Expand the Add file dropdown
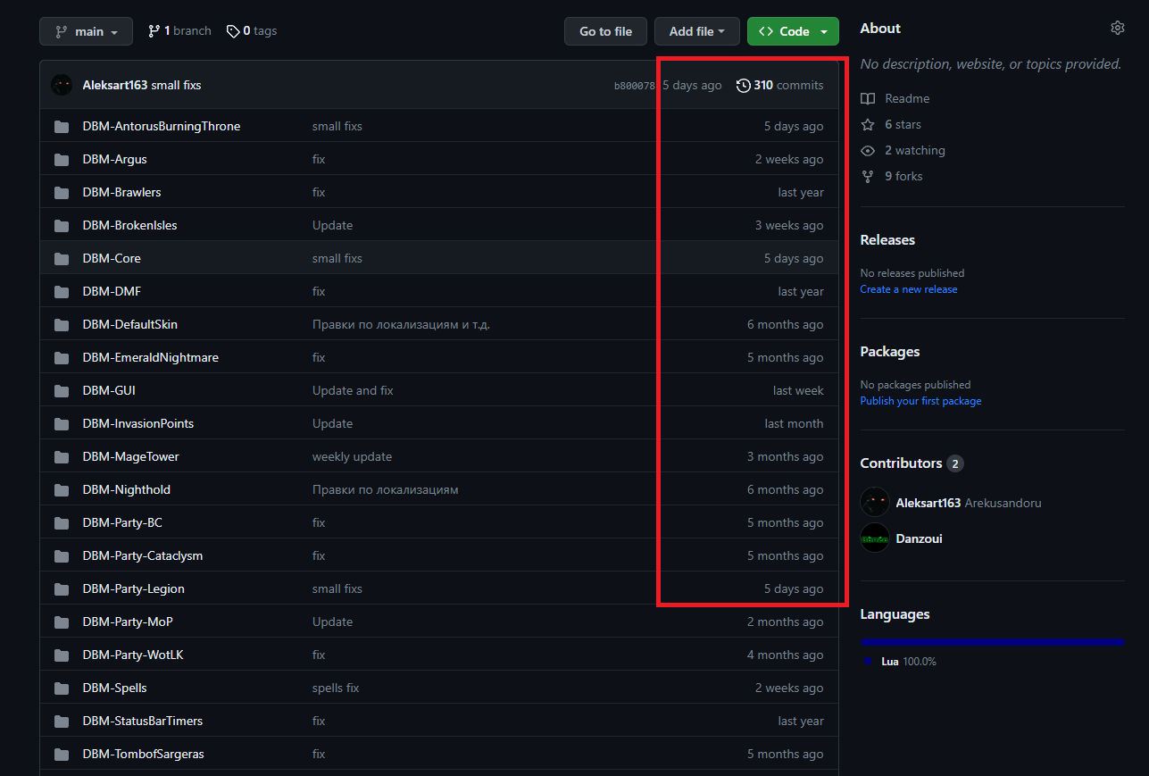 pos(696,31)
